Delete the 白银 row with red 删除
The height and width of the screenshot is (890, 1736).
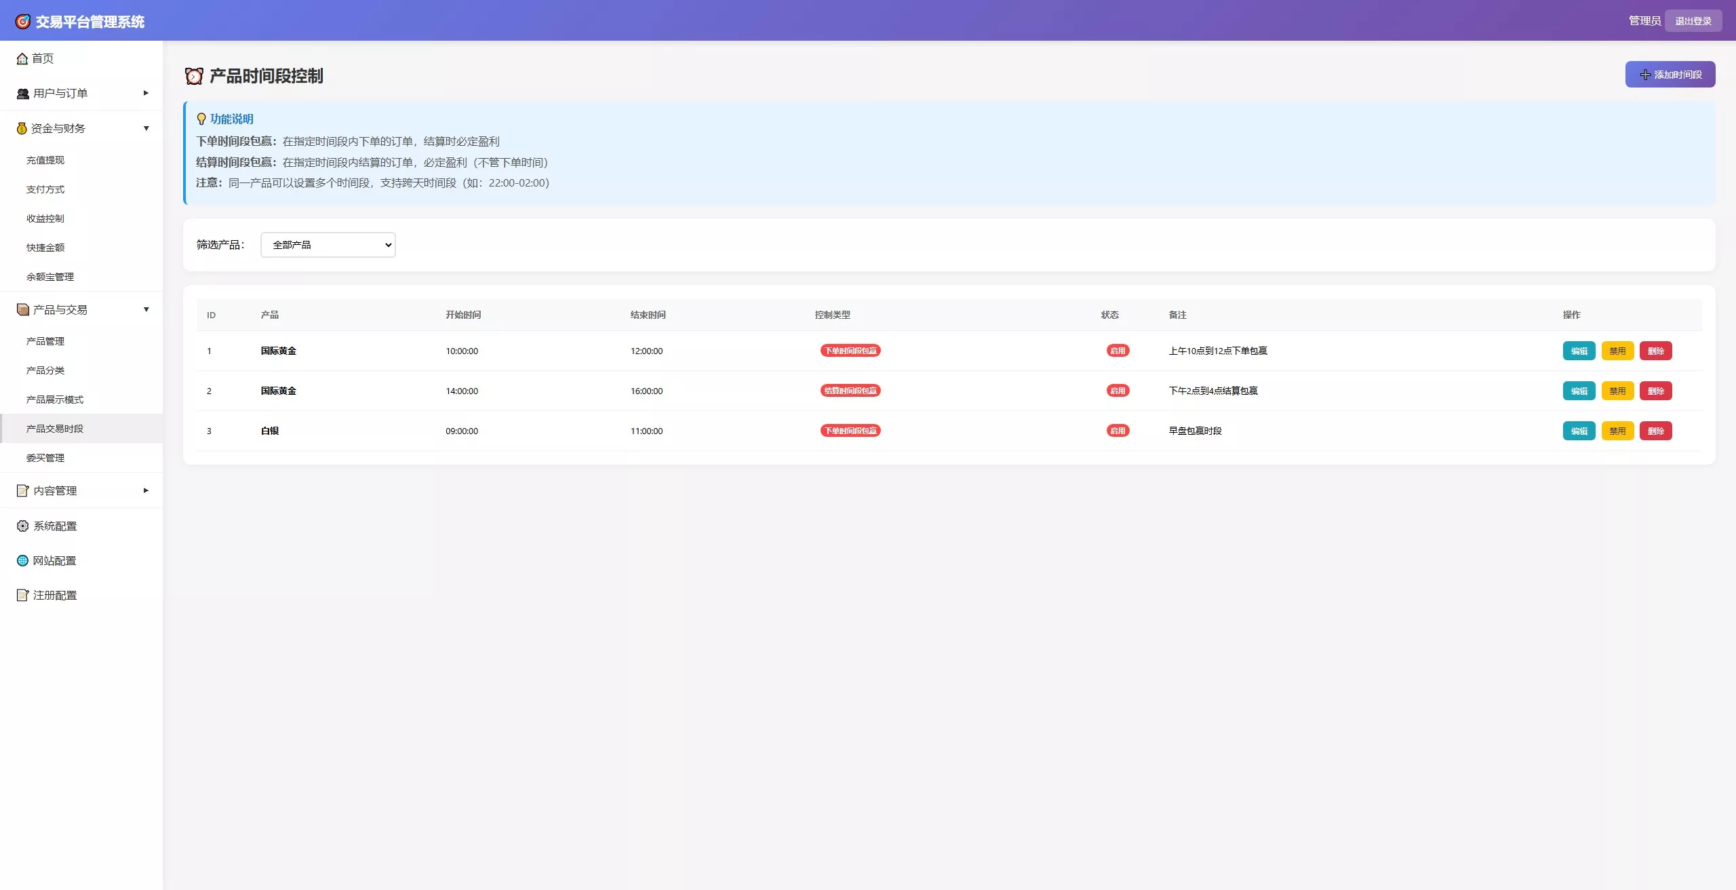point(1655,431)
